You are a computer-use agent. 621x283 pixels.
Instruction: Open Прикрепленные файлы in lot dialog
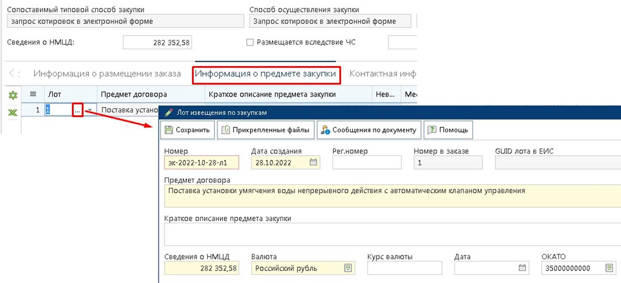266,130
